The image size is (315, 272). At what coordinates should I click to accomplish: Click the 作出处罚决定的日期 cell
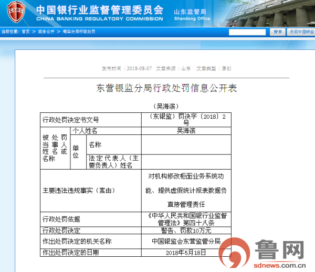coord(91,253)
